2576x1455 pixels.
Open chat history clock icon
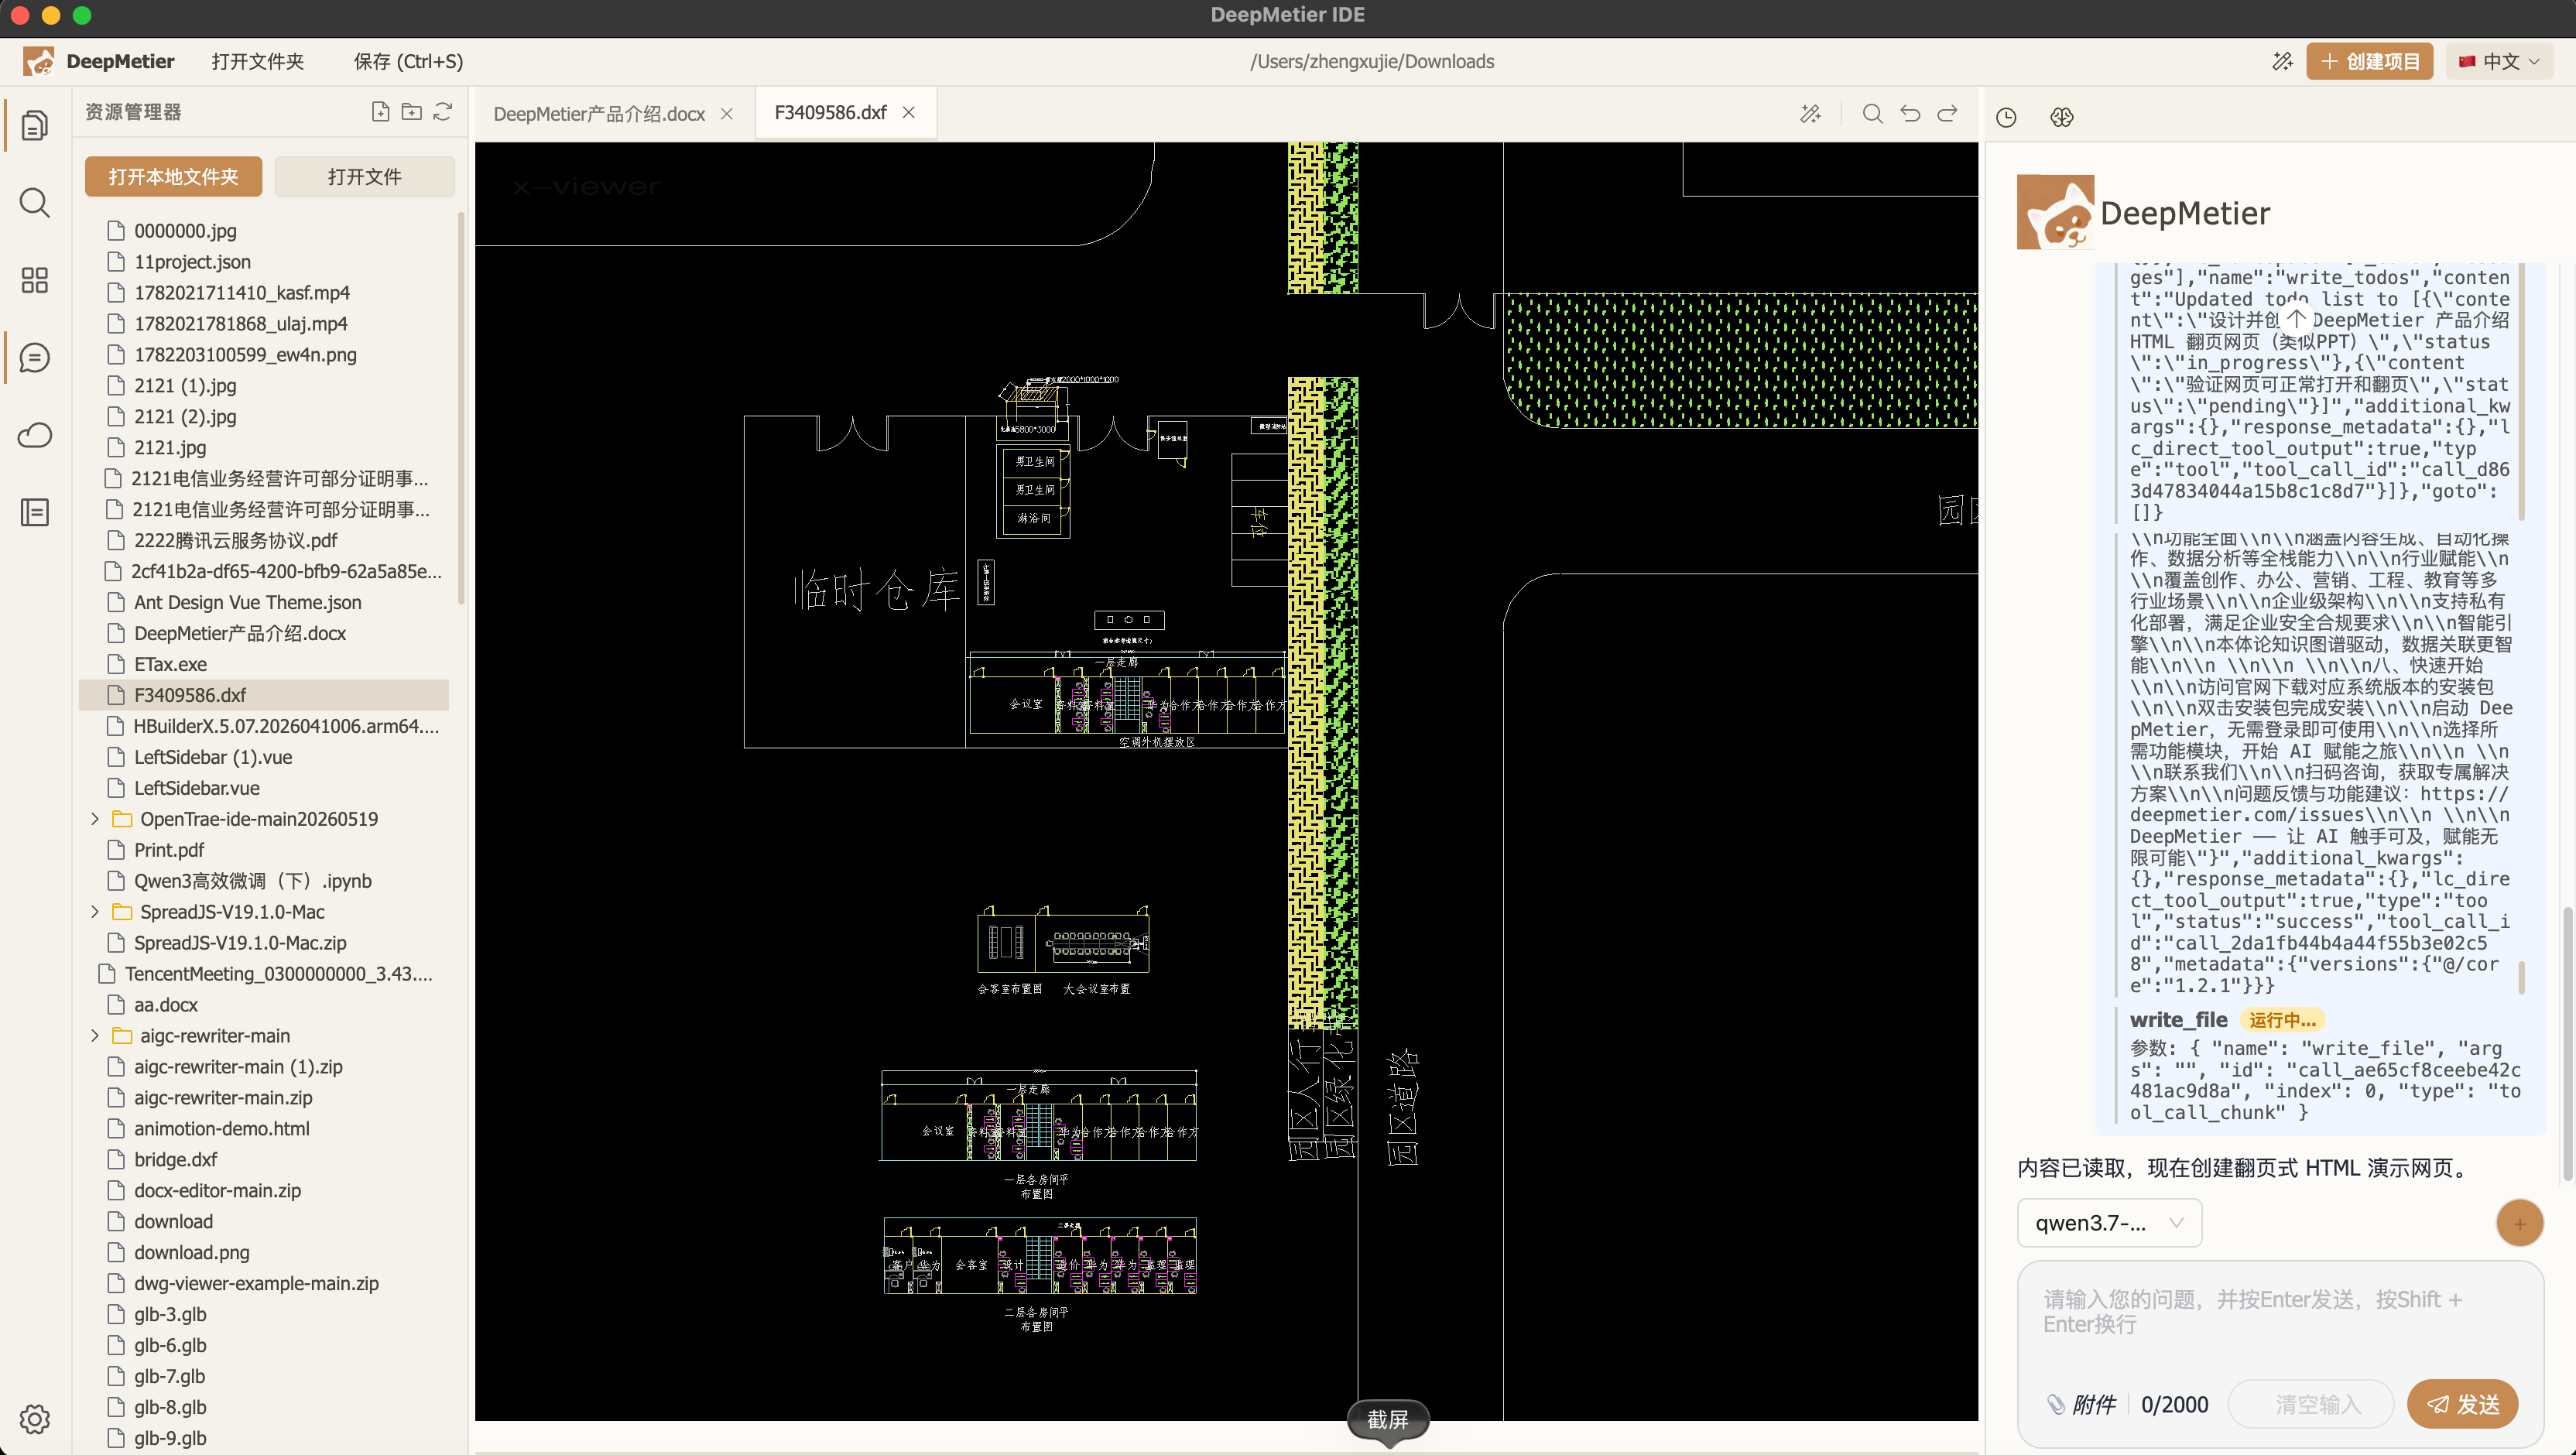[2006, 117]
